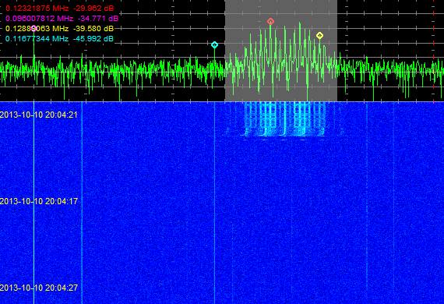
Task: Click the bright waterfall line under magenta marker
Action: (x=34, y=203)
